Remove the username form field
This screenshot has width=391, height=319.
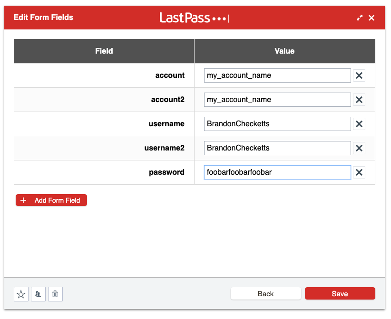point(359,123)
